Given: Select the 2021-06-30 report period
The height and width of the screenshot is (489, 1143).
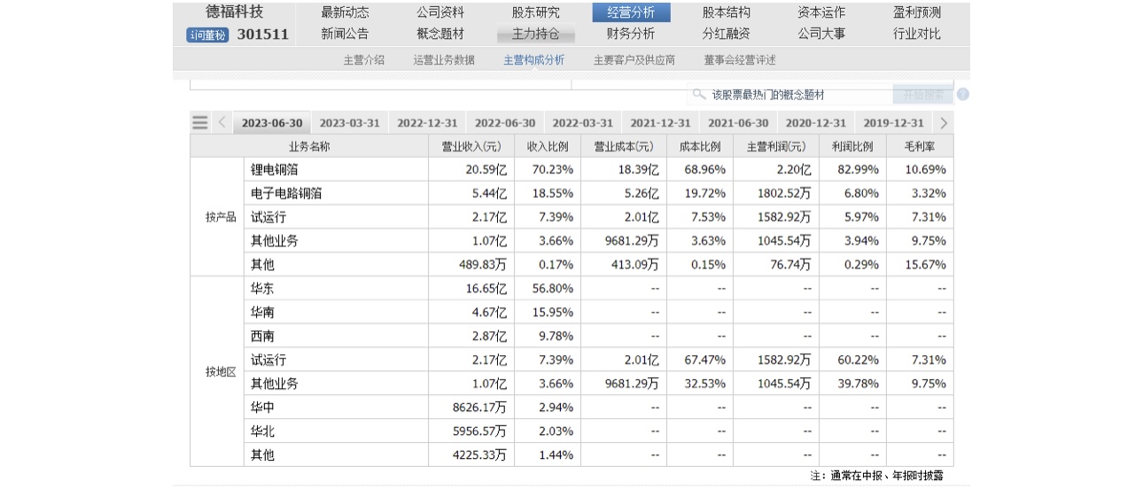Looking at the screenshot, I should click(738, 123).
